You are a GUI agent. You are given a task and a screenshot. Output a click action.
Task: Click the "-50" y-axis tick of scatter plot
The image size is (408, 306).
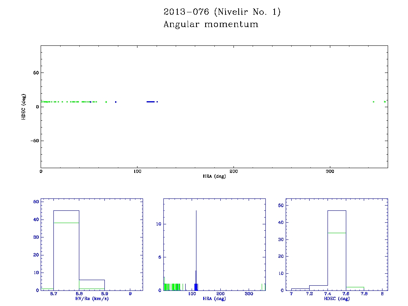coord(35,141)
